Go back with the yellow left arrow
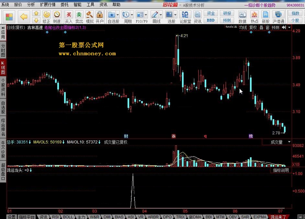Viewport: 305px width, 219px height. pyautogui.click(x=24, y=17)
